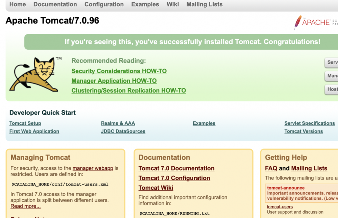Viewport: 338px width, 218px height.
Task: Click the Apache Tomcat/7.0.96 heading
Action: pyautogui.click(x=52, y=21)
